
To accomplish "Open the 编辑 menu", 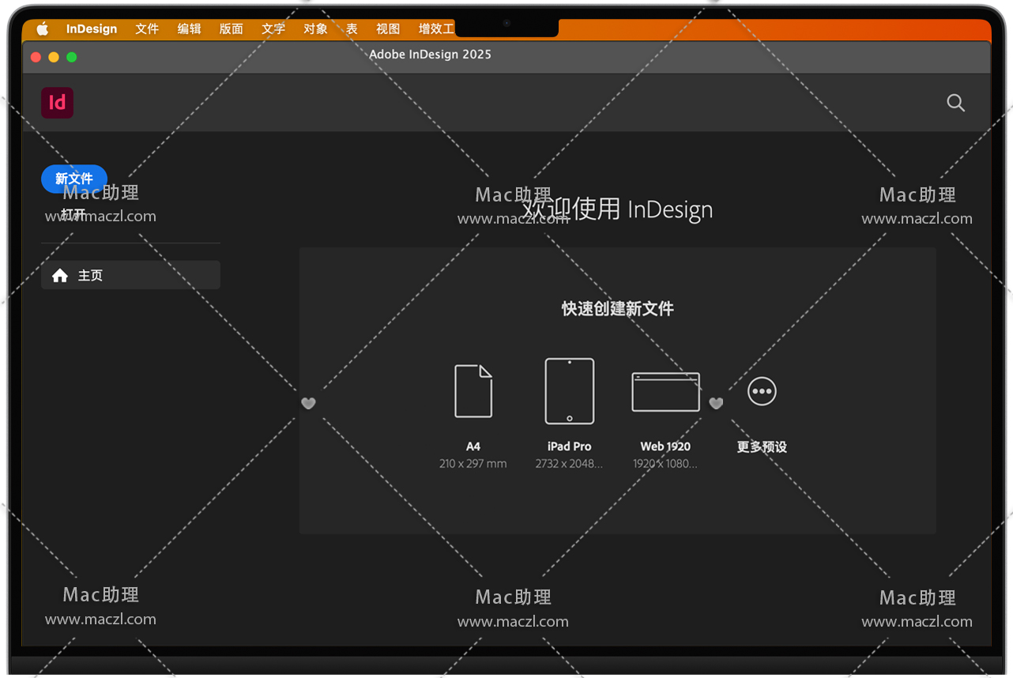I will (189, 29).
